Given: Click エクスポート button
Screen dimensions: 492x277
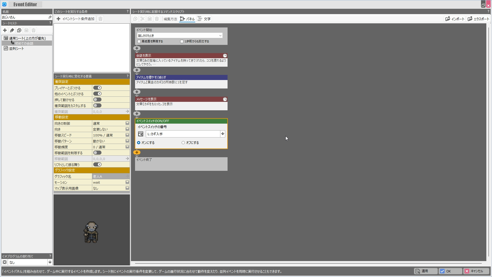Looking at the screenshot, I should 478,19.
